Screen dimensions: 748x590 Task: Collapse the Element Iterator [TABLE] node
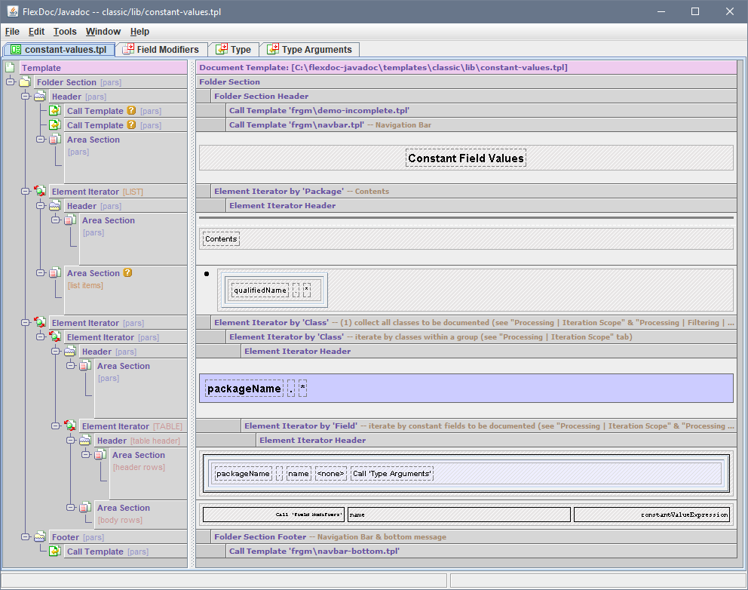tap(55, 426)
